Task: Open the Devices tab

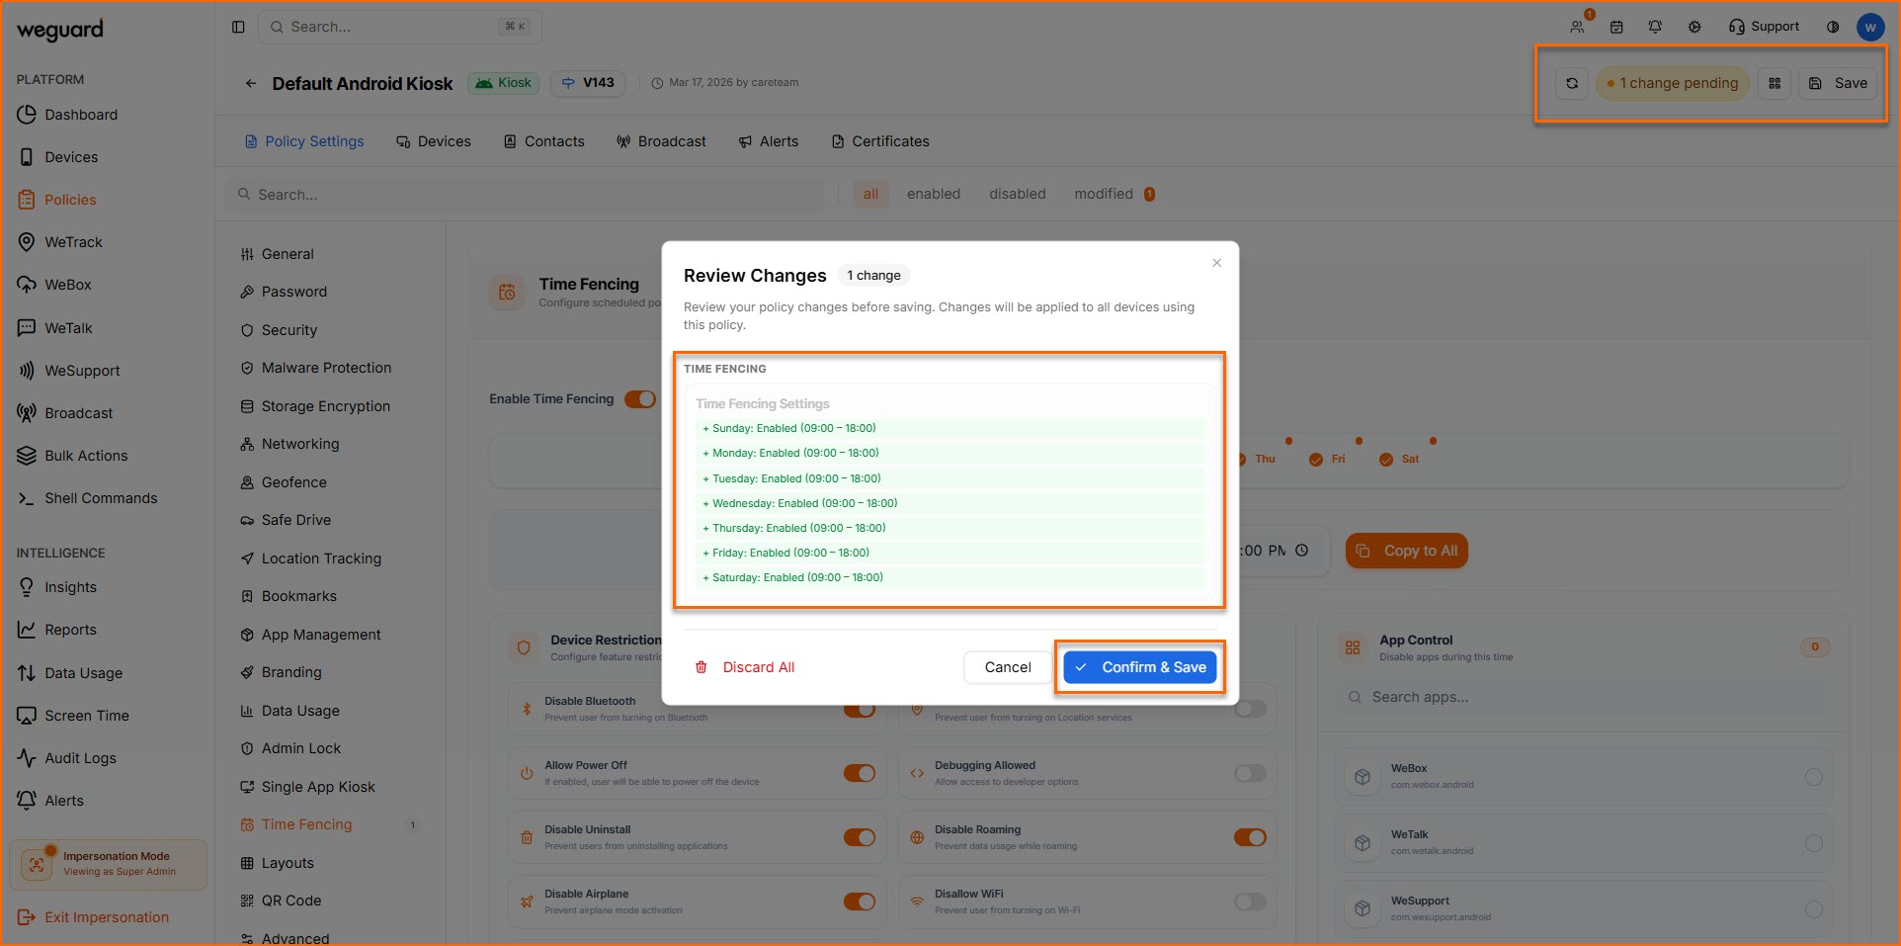Action: click(434, 141)
